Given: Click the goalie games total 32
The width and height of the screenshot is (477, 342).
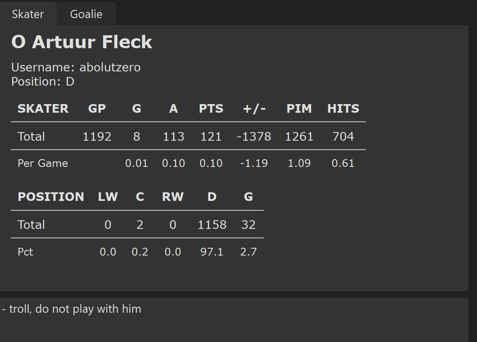Looking at the screenshot, I should 249,225.
